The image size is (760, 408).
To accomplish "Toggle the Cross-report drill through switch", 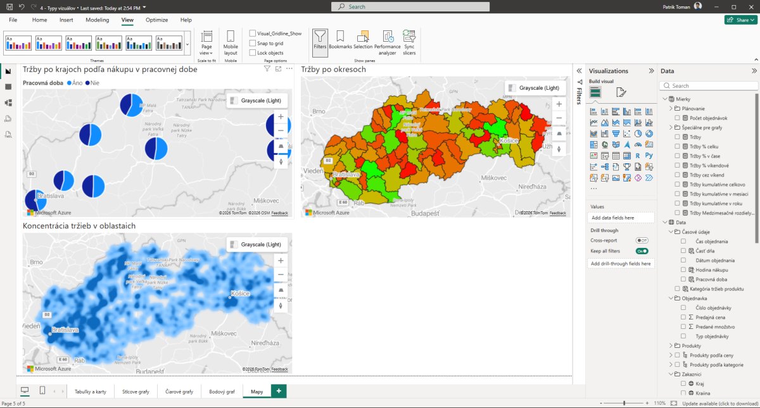I will (642, 240).
